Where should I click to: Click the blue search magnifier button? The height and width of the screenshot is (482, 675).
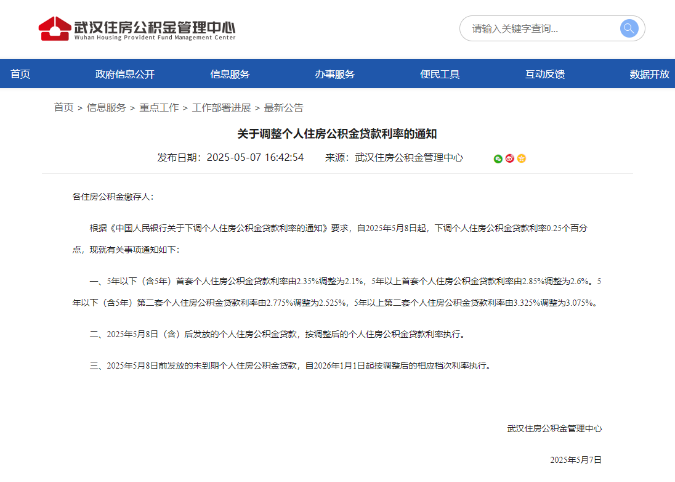629,28
